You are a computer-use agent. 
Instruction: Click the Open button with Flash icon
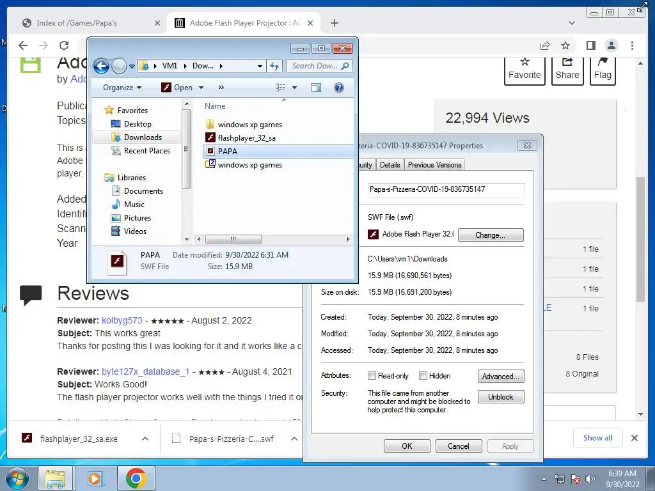177,88
